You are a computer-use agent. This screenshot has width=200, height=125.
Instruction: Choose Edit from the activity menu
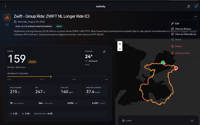pos(183,23)
